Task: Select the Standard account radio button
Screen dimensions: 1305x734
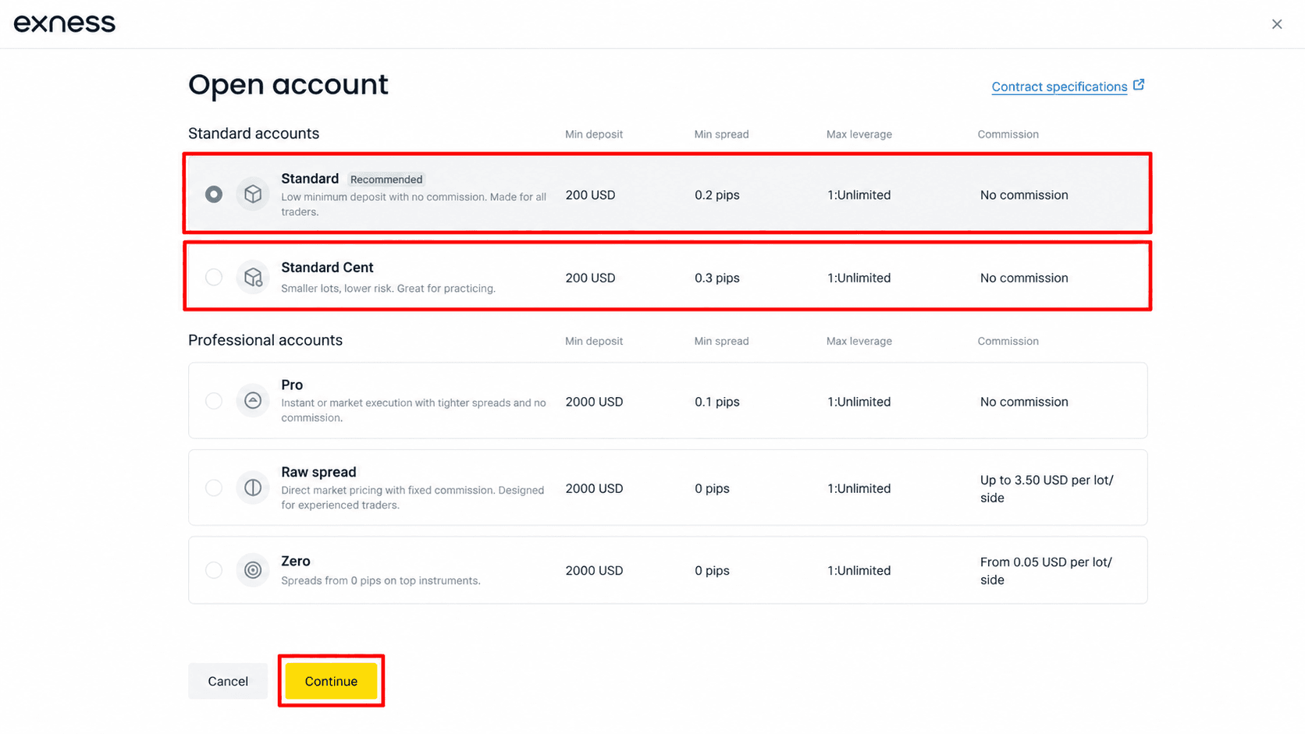Action: coord(214,194)
